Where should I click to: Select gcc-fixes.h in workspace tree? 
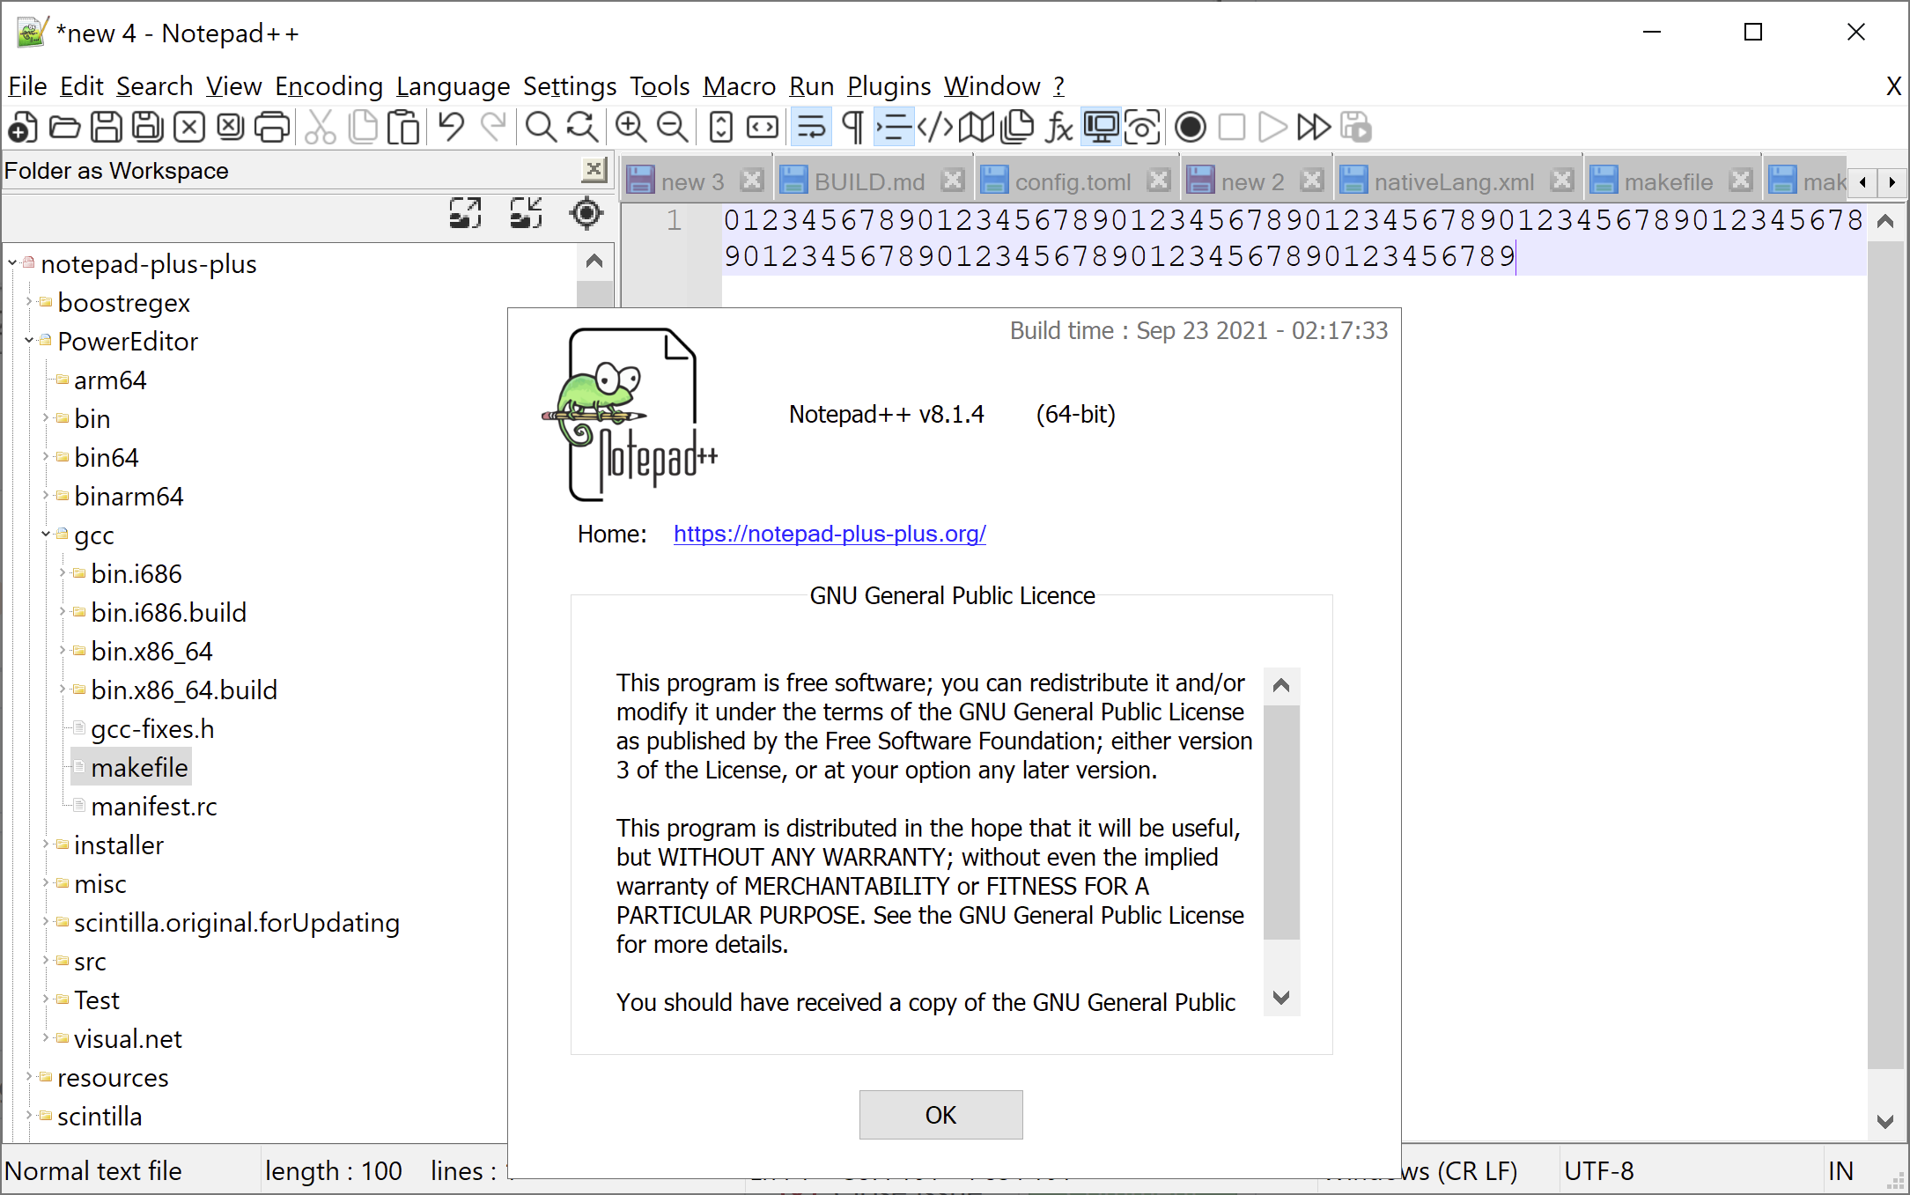[x=152, y=729]
